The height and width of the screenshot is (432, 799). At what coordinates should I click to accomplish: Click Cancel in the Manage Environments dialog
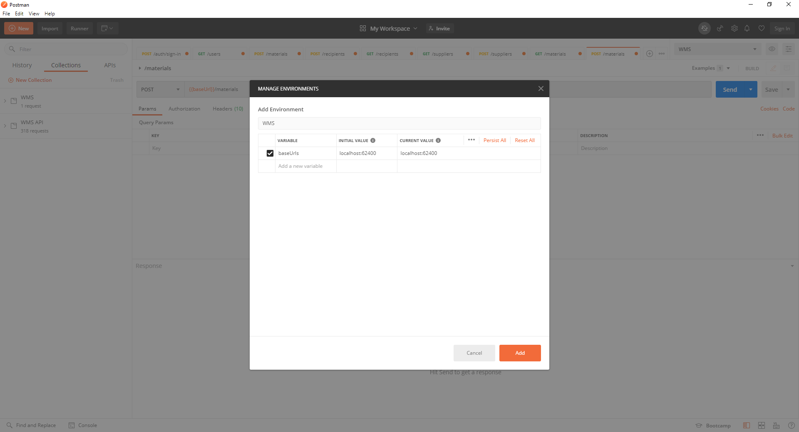[474, 353]
